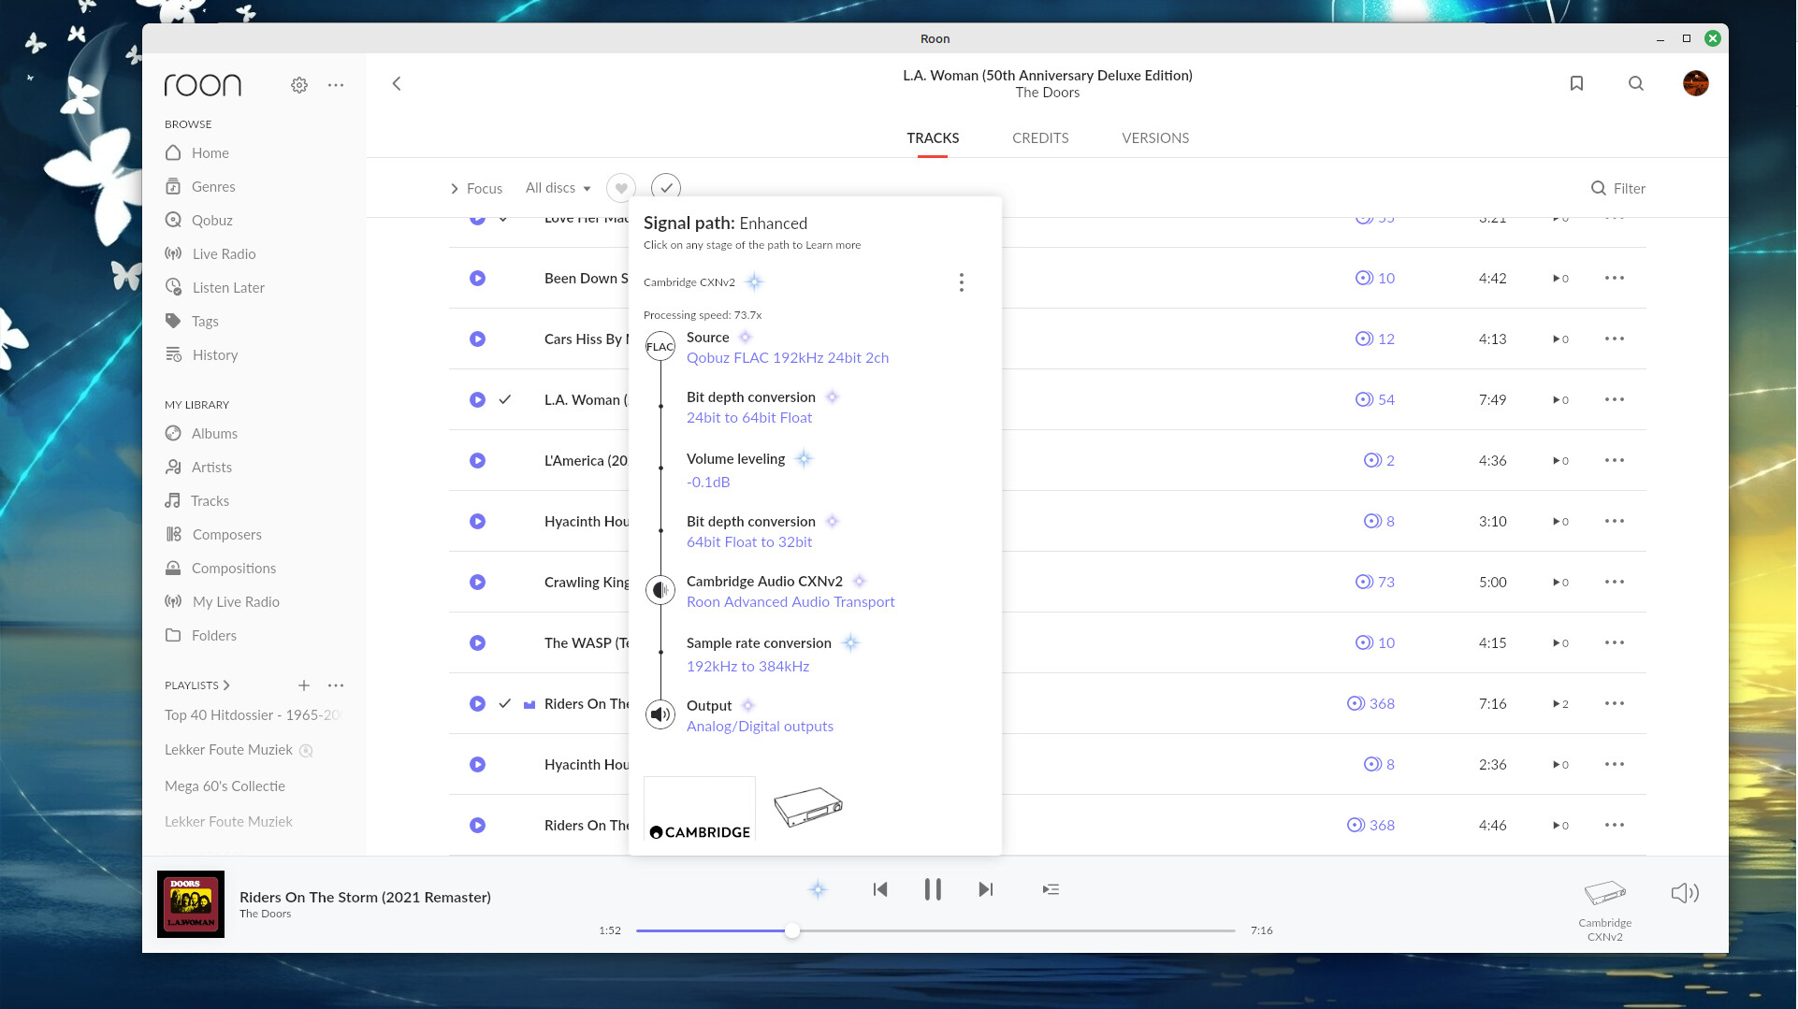This screenshot has height=1009, width=1798.
Task: Go back with the left arrow
Action: 397,84
